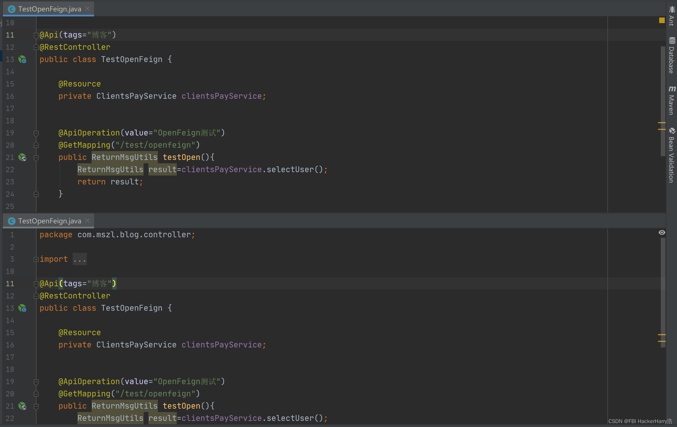677x427 pixels.
Task: Click the lower warning stripe mark in top editor
Action: 662,129
